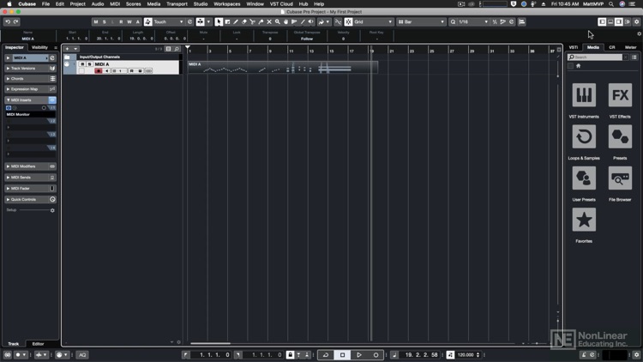Open Touch automation mode dropdown

click(x=168, y=21)
